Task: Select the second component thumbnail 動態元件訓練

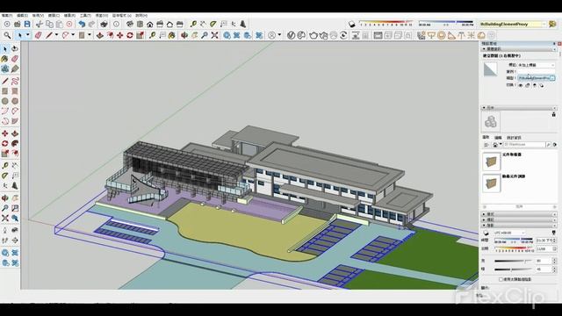Action: (491, 183)
